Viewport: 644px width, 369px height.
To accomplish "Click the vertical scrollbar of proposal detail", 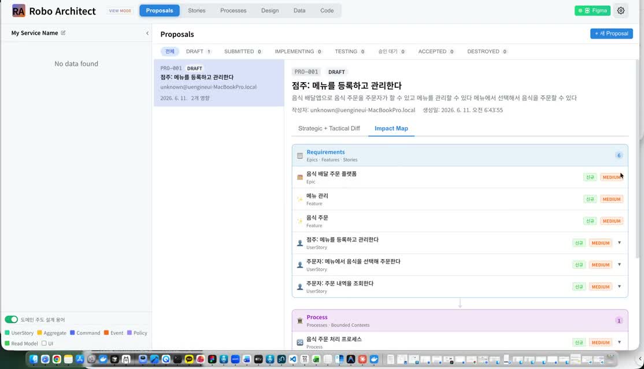I will point(637,160).
